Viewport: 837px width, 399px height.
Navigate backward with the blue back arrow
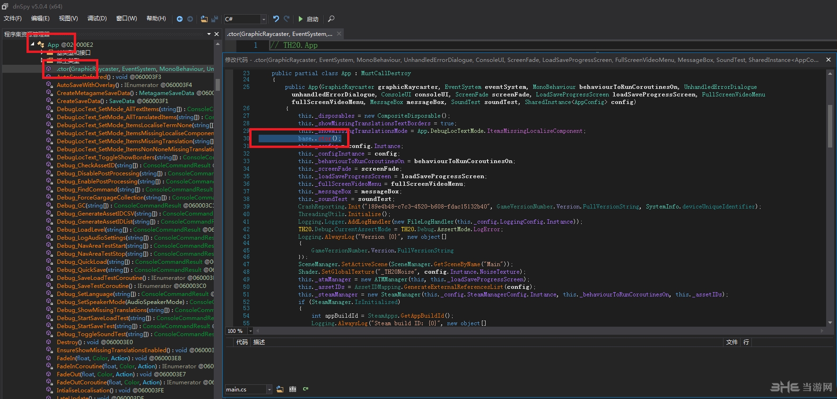(180, 19)
